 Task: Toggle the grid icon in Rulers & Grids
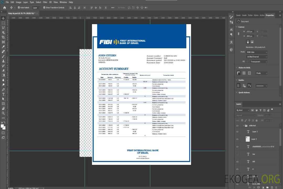tap(244, 73)
